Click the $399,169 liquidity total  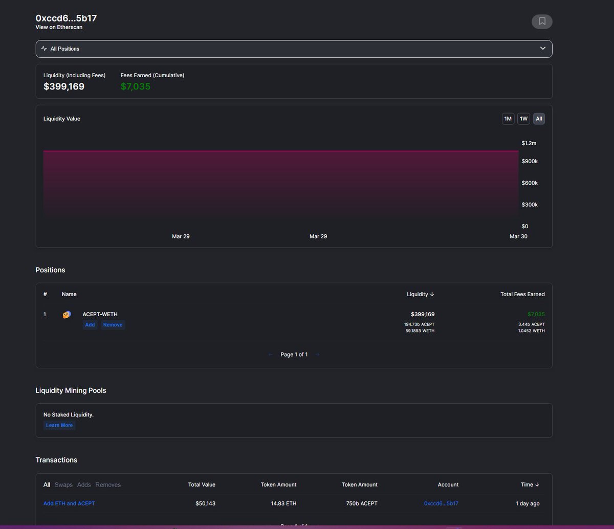coord(64,86)
